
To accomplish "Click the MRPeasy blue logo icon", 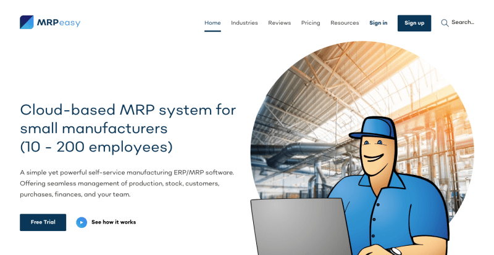I will pyautogui.click(x=27, y=23).
